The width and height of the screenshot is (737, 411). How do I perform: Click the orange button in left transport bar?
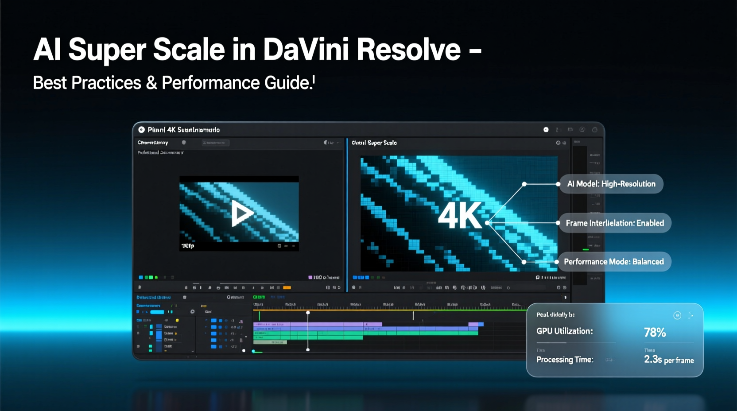[x=287, y=287]
